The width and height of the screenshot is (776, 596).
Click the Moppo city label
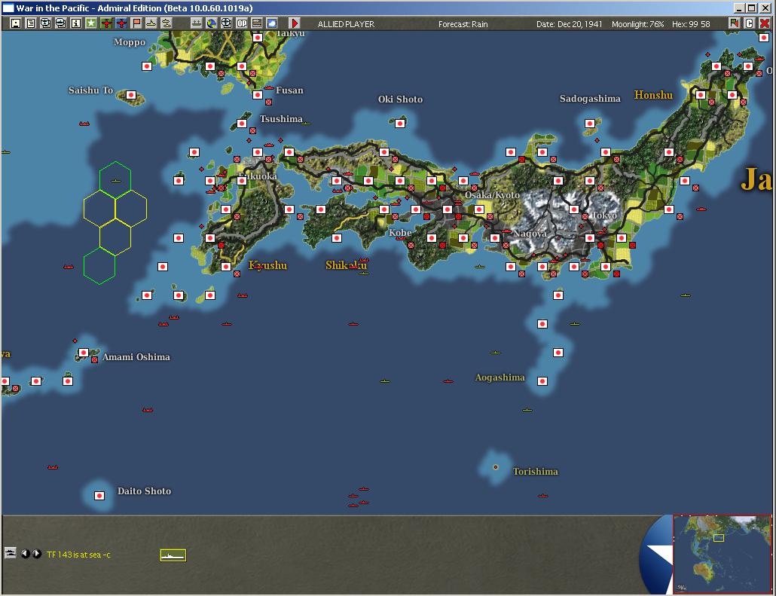point(130,42)
